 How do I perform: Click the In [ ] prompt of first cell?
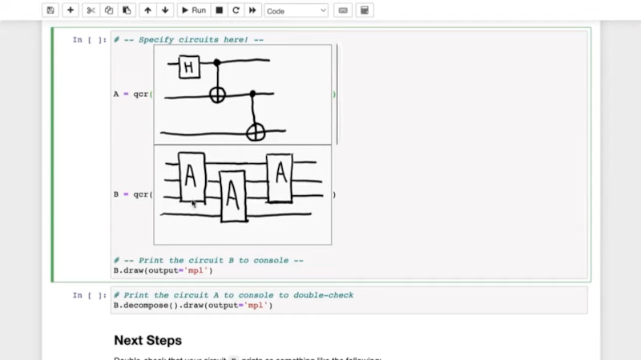[88, 39]
